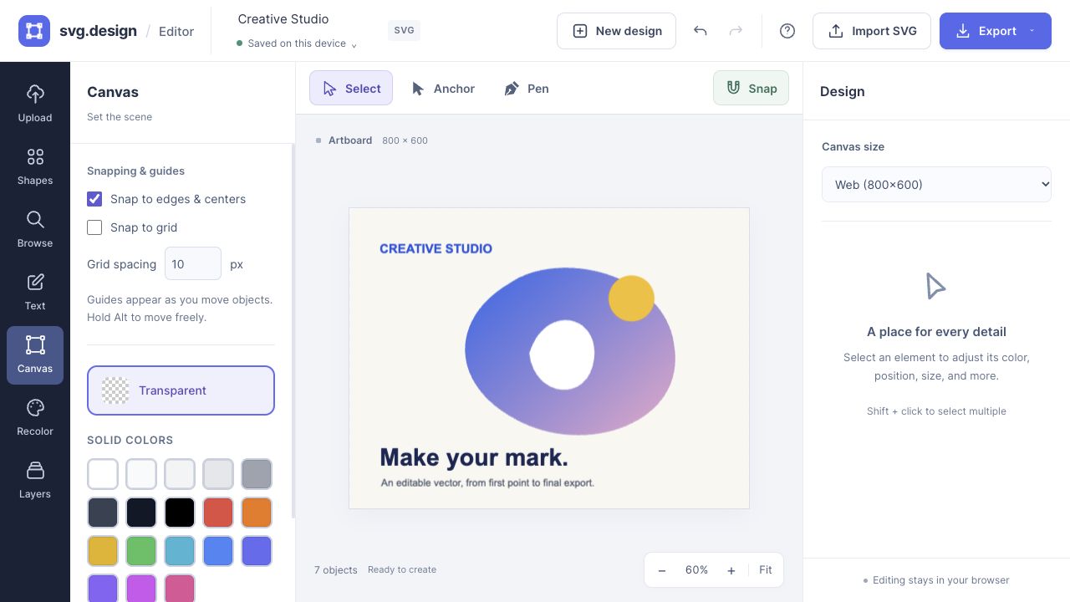Zoom out with the minus button
This screenshot has height=602, width=1070.
coord(662,570)
